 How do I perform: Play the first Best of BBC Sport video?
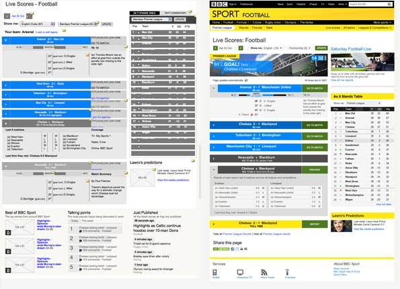[x=8, y=233]
